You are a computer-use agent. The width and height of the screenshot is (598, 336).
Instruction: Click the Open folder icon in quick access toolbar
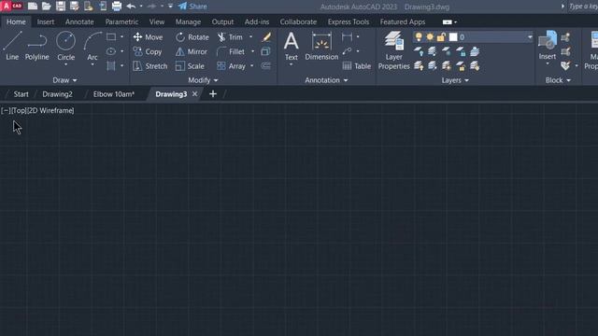47,7
